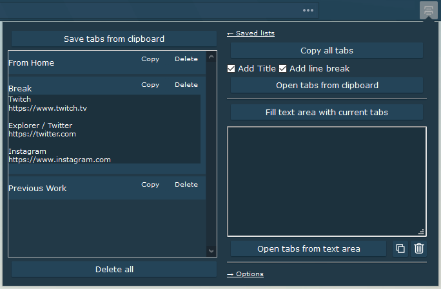
Task: Go back via the Saved lists link
Action: pos(251,33)
